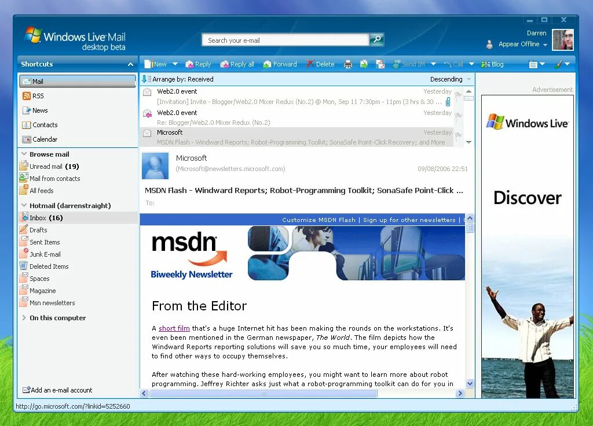This screenshot has width=593, height=426.
Task: Delete the selected message
Action: 320,64
